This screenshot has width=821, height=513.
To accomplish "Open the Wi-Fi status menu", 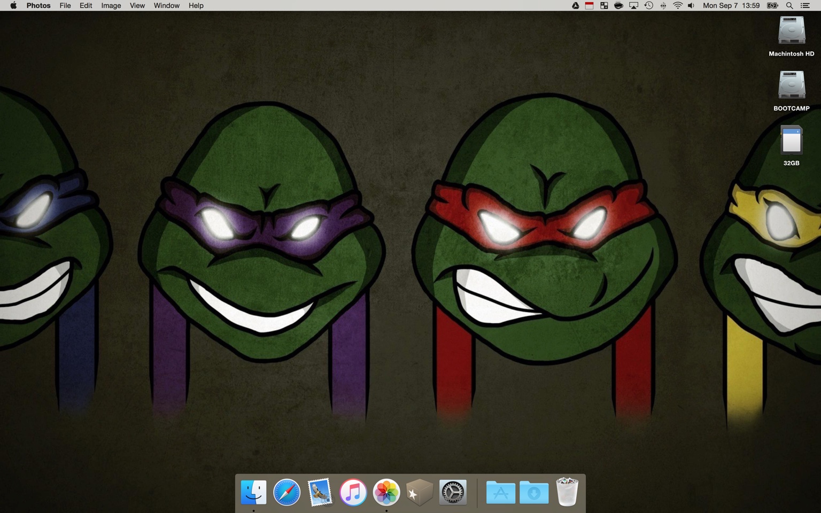I will pyautogui.click(x=678, y=5).
